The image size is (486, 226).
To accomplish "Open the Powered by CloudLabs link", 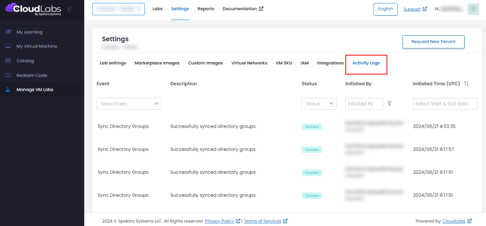I will pos(454,221).
